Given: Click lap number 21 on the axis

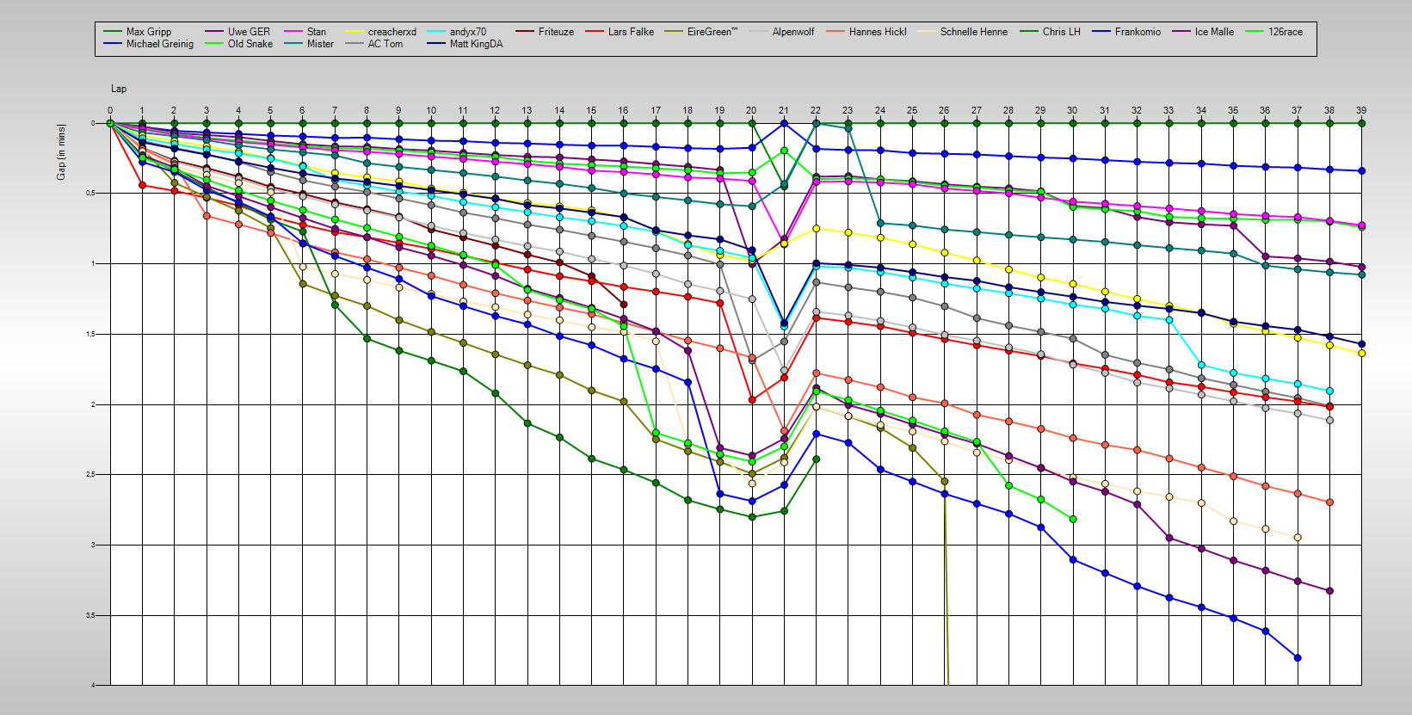Looking at the screenshot, I should tap(784, 110).
